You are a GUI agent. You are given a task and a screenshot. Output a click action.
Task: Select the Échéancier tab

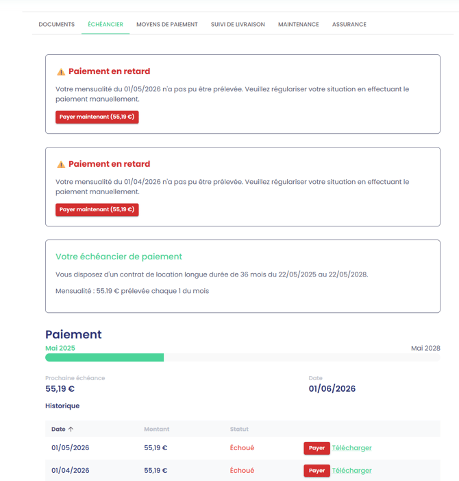(106, 24)
